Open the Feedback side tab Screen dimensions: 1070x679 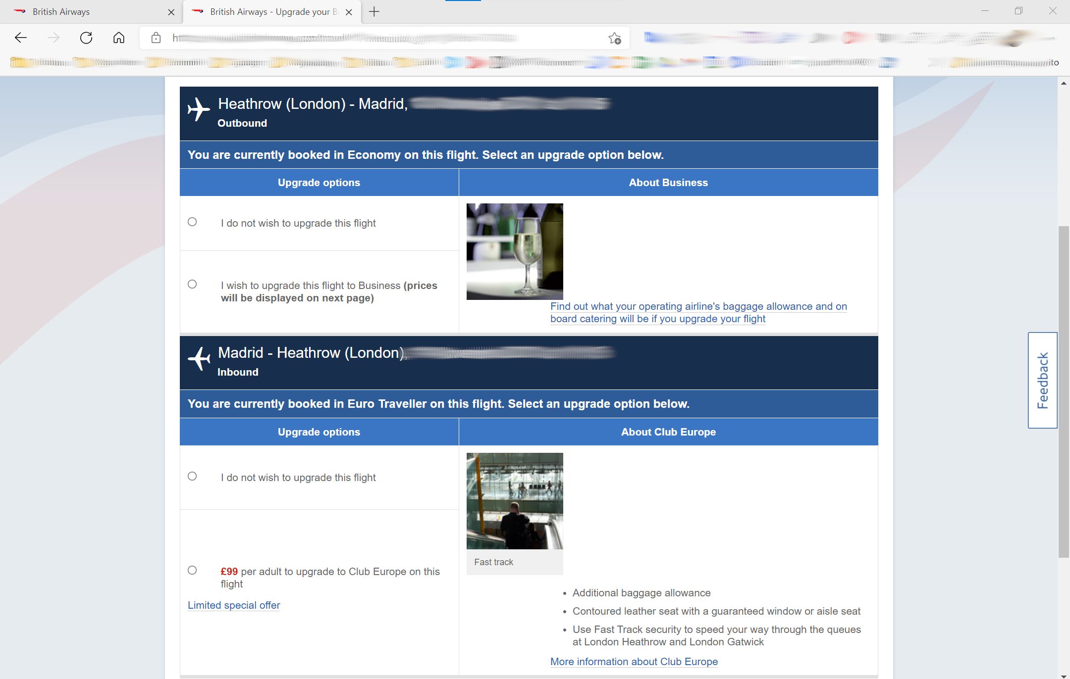1042,380
